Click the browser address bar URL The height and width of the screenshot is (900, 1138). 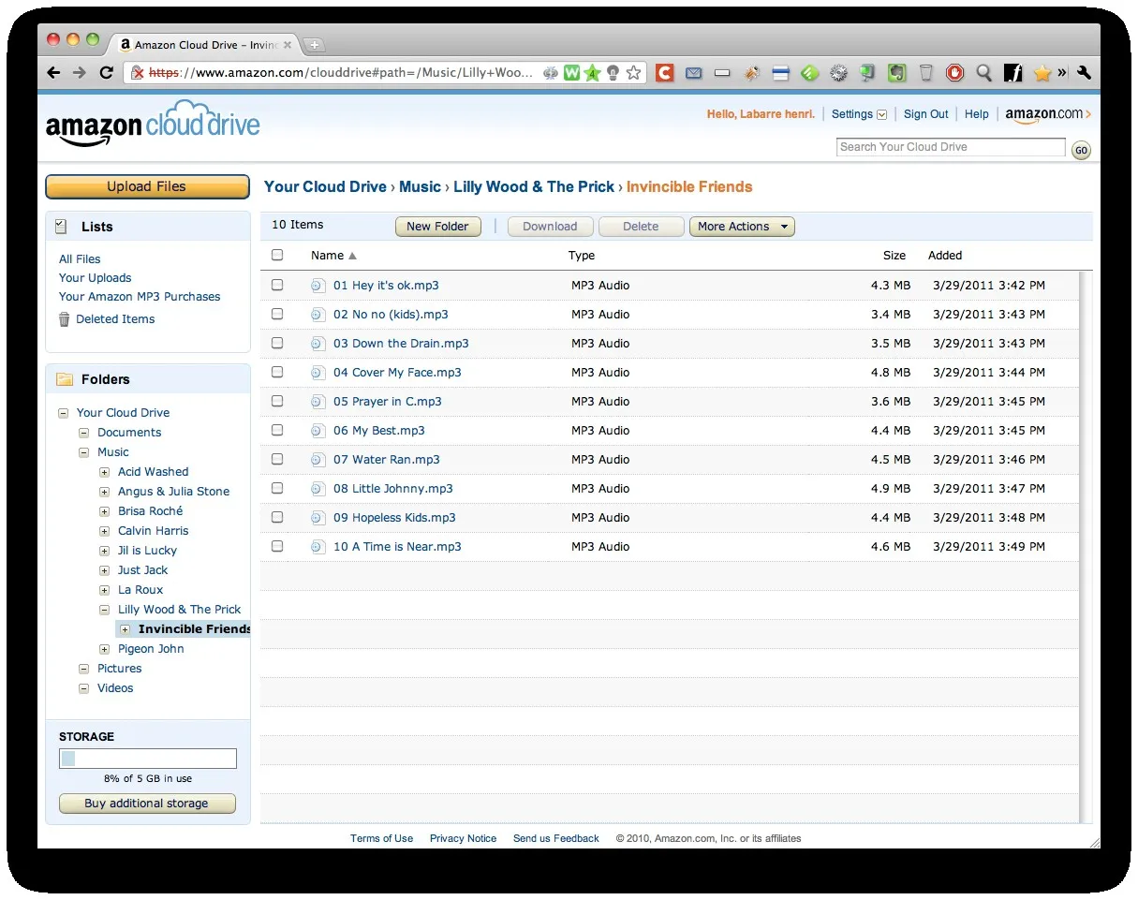[342, 72]
